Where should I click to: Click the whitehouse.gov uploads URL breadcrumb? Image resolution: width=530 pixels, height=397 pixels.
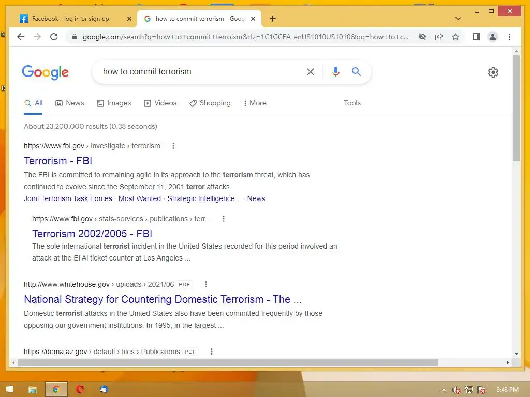[x=99, y=285]
